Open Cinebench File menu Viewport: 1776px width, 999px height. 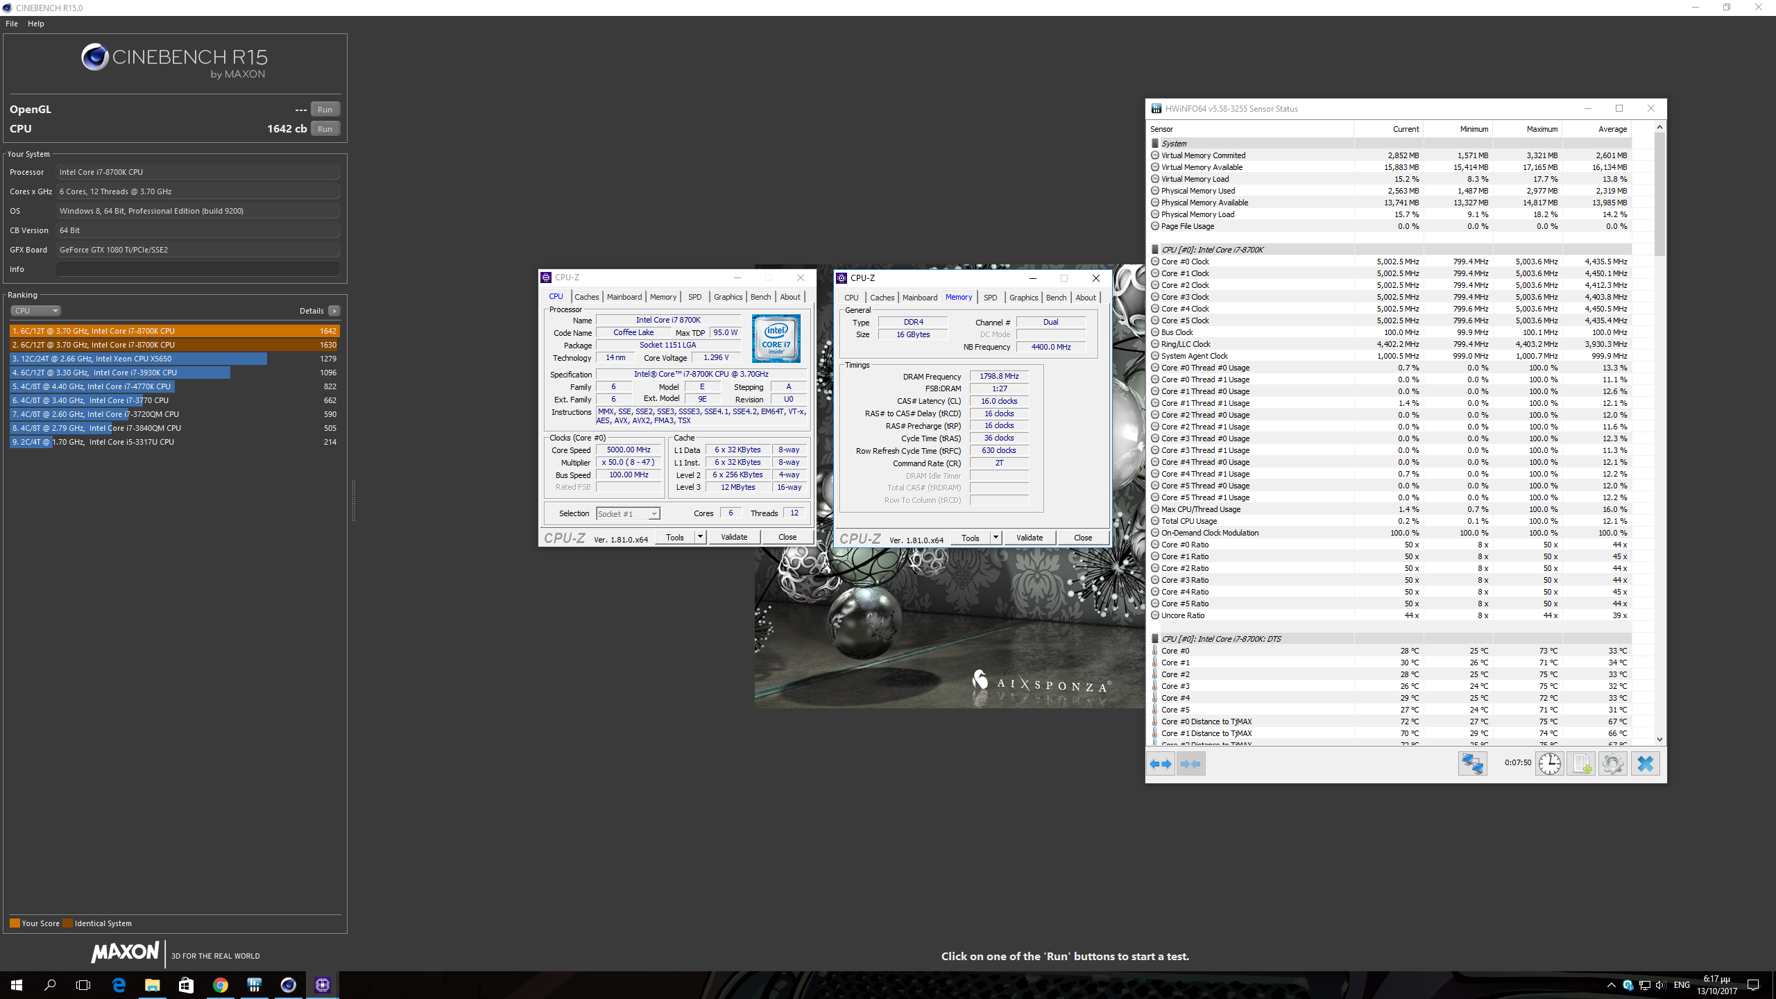pos(12,24)
